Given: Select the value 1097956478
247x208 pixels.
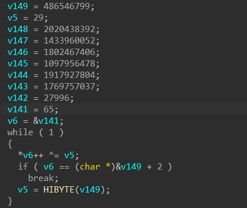Looking at the screenshot, I should pos(69,64).
